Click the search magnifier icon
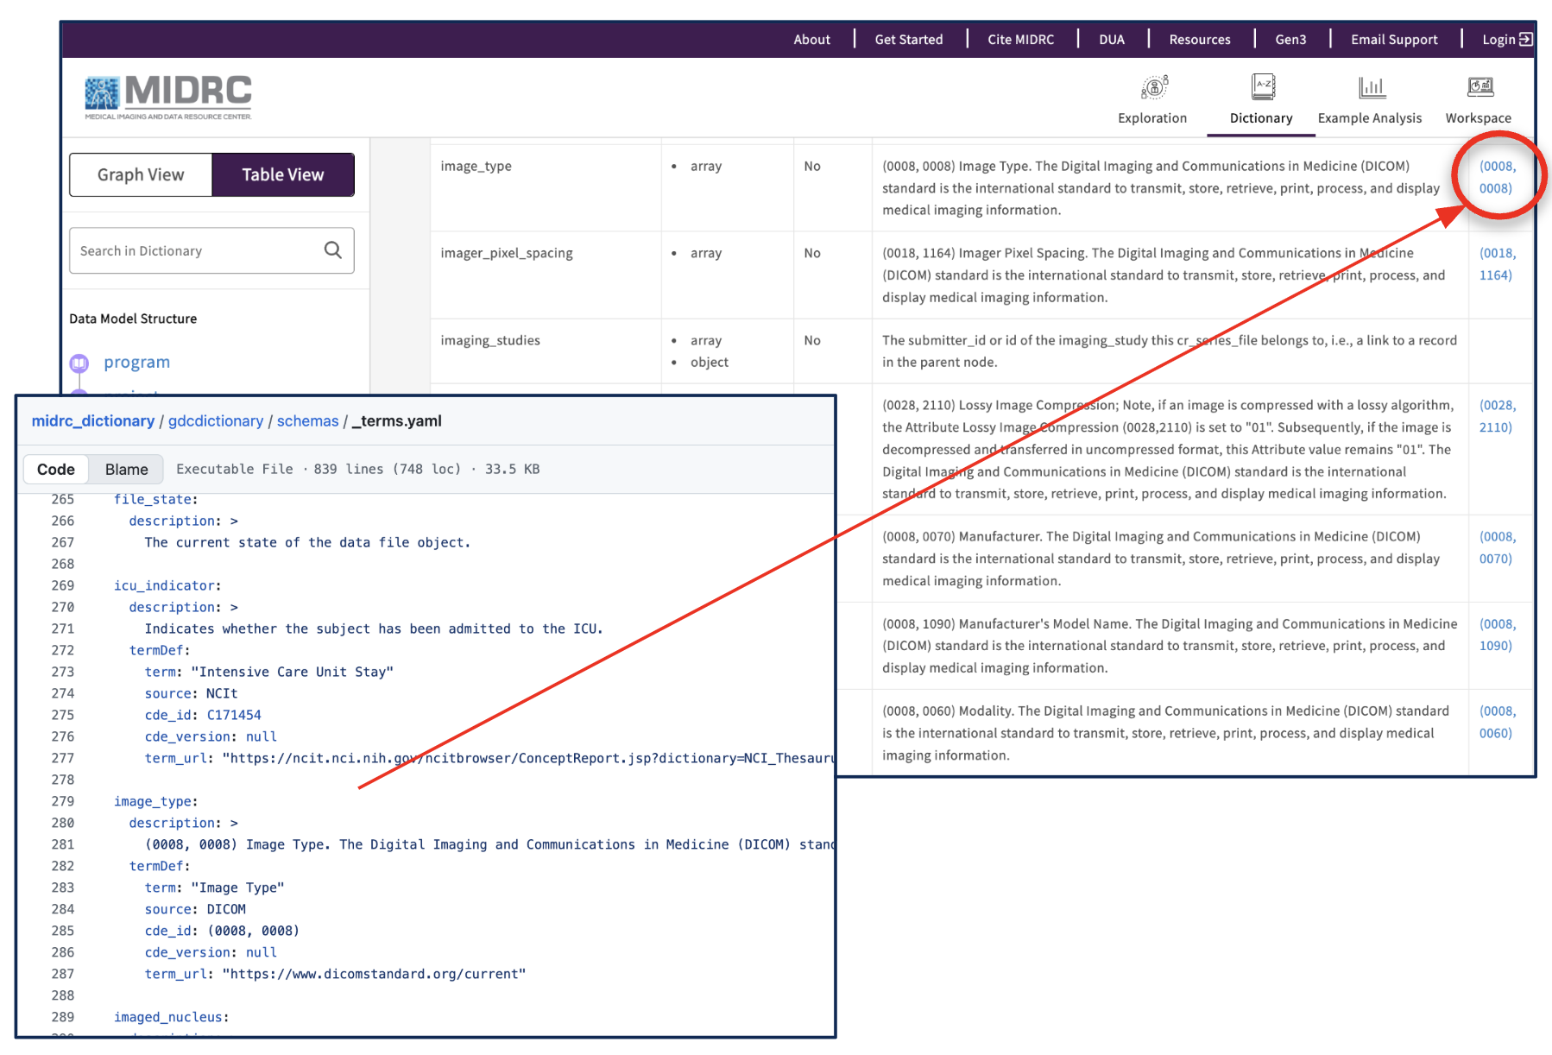The height and width of the screenshot is (1055, 1552). (x=333, y=250)
